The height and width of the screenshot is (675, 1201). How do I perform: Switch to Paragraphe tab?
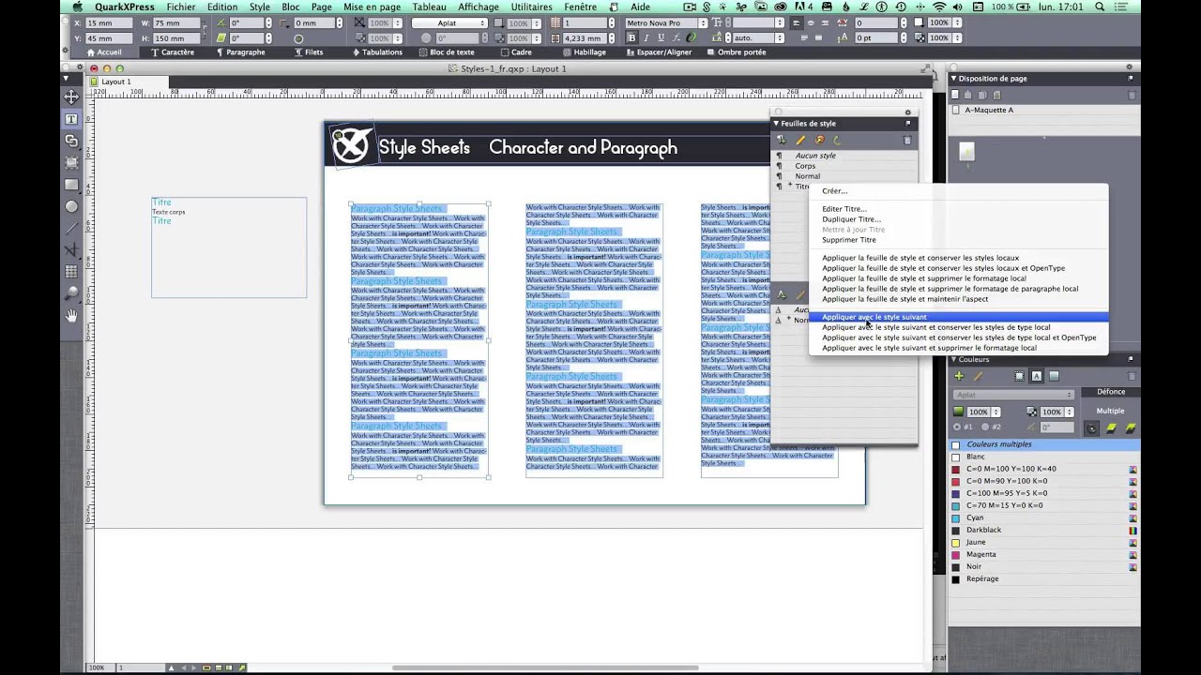(241, 52)
